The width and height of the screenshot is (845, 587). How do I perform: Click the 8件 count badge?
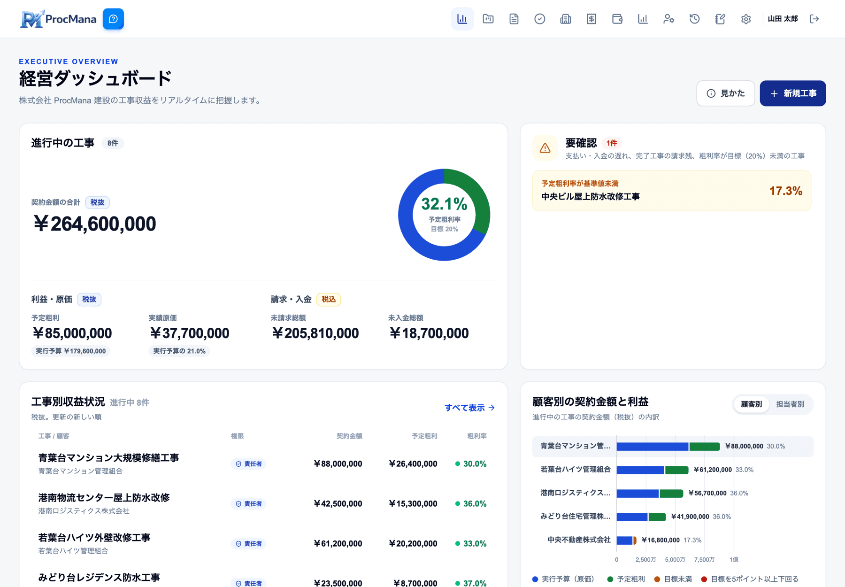(x=113, y=143)
